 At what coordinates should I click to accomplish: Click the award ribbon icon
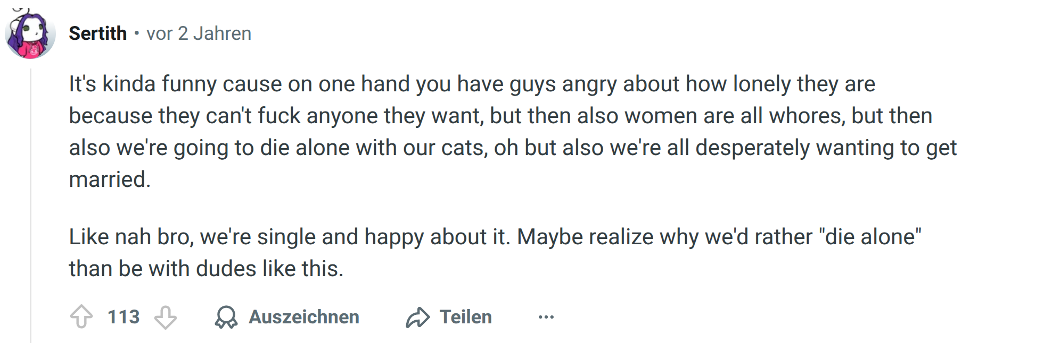(x=226, y=317)
